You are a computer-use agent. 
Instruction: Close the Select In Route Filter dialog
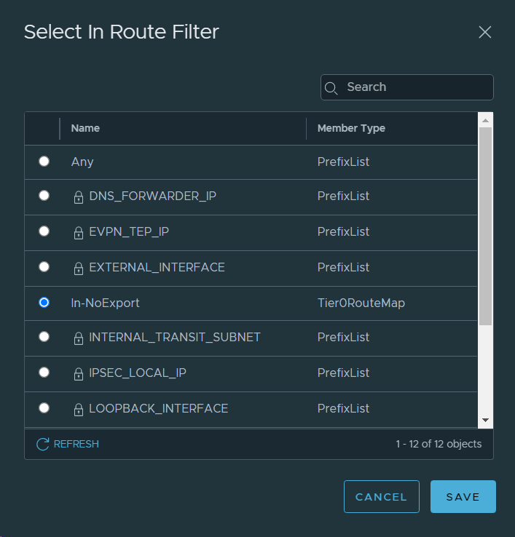(485, 32)
